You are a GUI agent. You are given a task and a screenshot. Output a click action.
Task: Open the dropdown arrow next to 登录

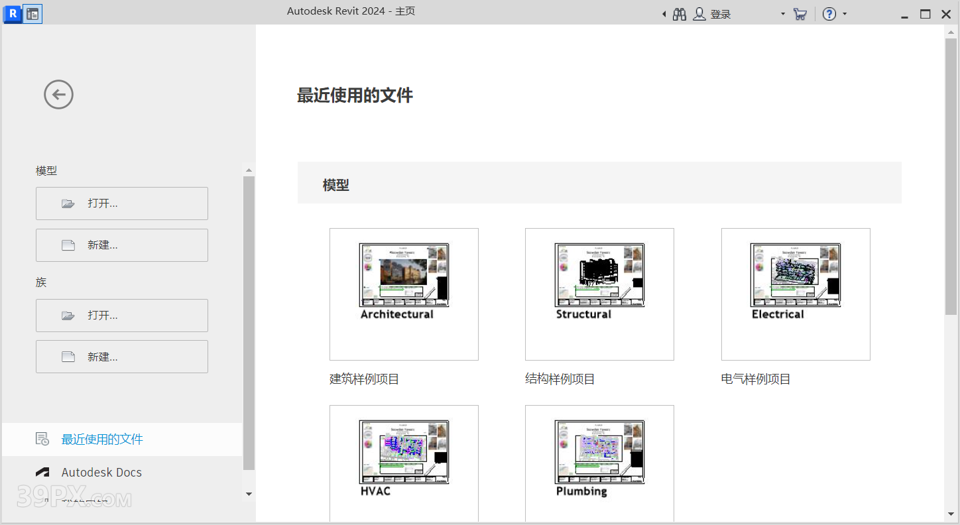click(x=783, y=14)
